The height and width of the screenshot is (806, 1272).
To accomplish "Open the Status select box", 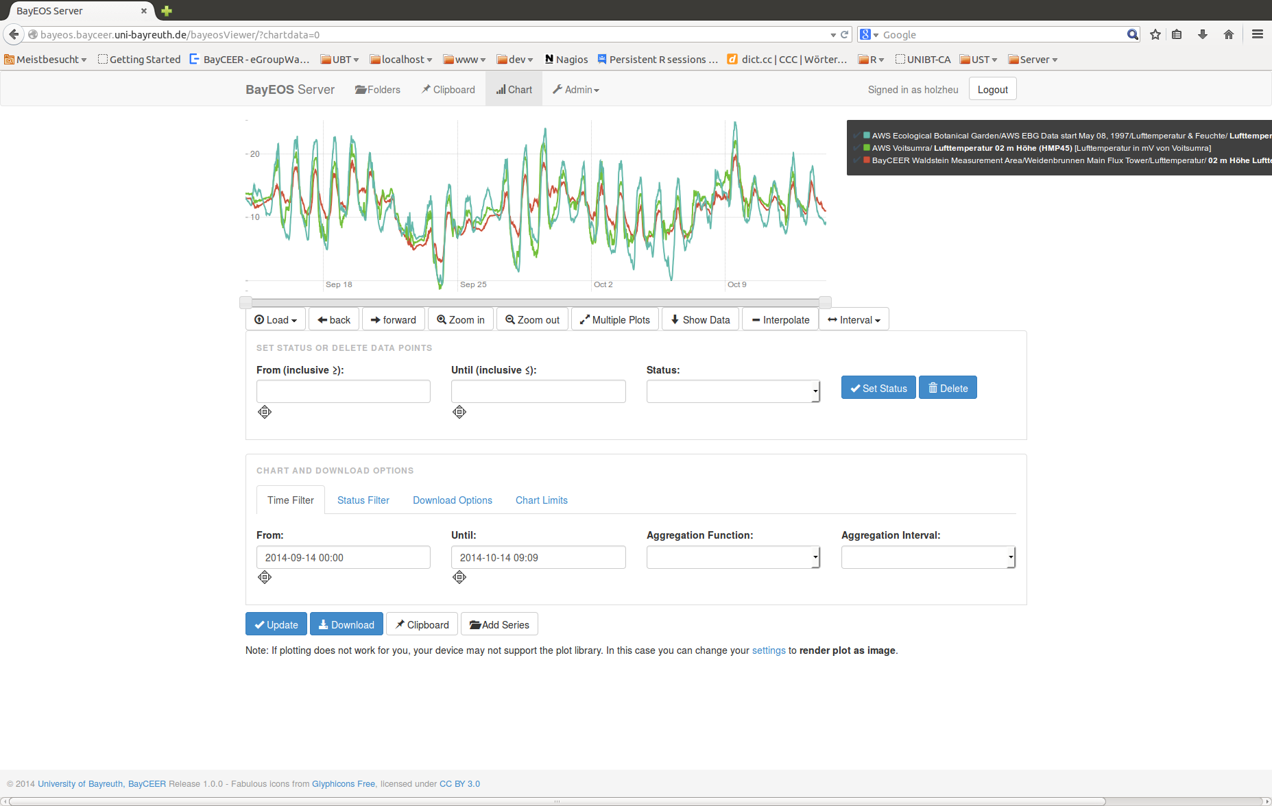I will pyautogui.click(x=733, y=391).
